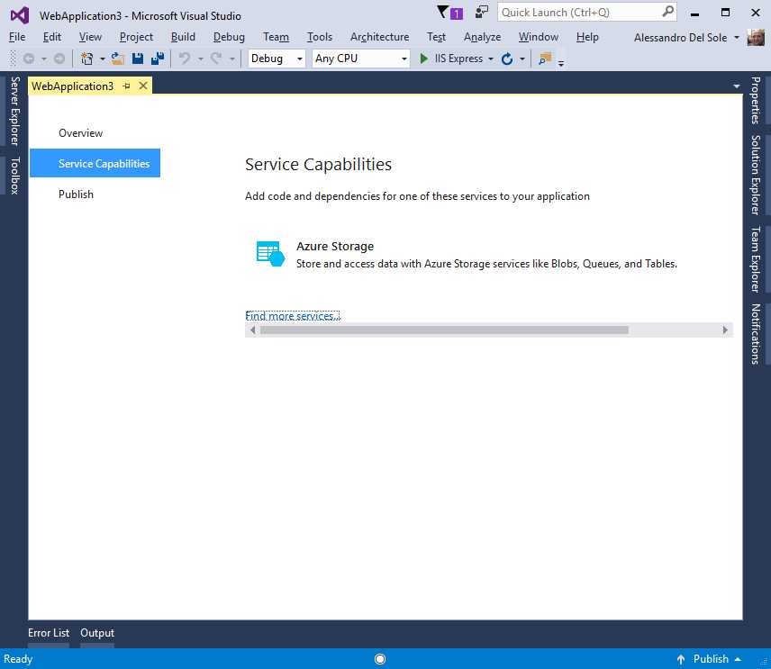This screenshot has height=669, width=771.
Task: Select the Overview page
Action: point(81,133)
